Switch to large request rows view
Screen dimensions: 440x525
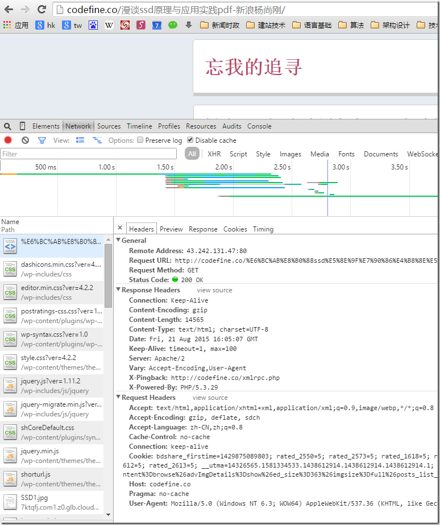(x=80, y=140)
